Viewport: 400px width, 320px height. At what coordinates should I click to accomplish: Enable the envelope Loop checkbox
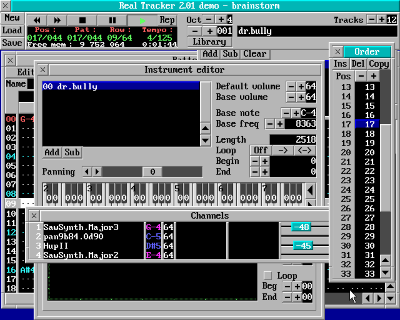(x=268, y=276)
